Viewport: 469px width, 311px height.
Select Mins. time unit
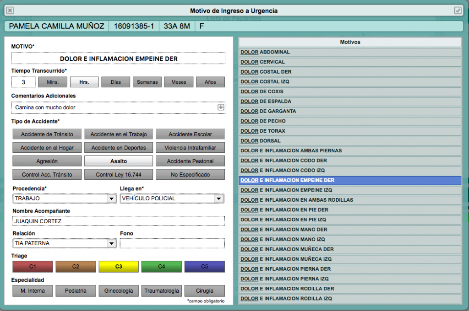(53, 82)
